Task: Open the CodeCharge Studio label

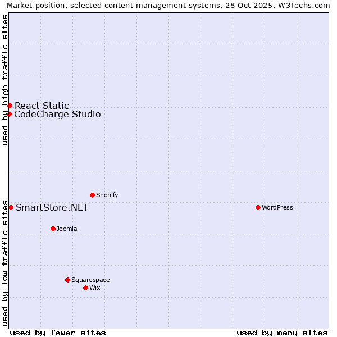Action: point(57,115)
